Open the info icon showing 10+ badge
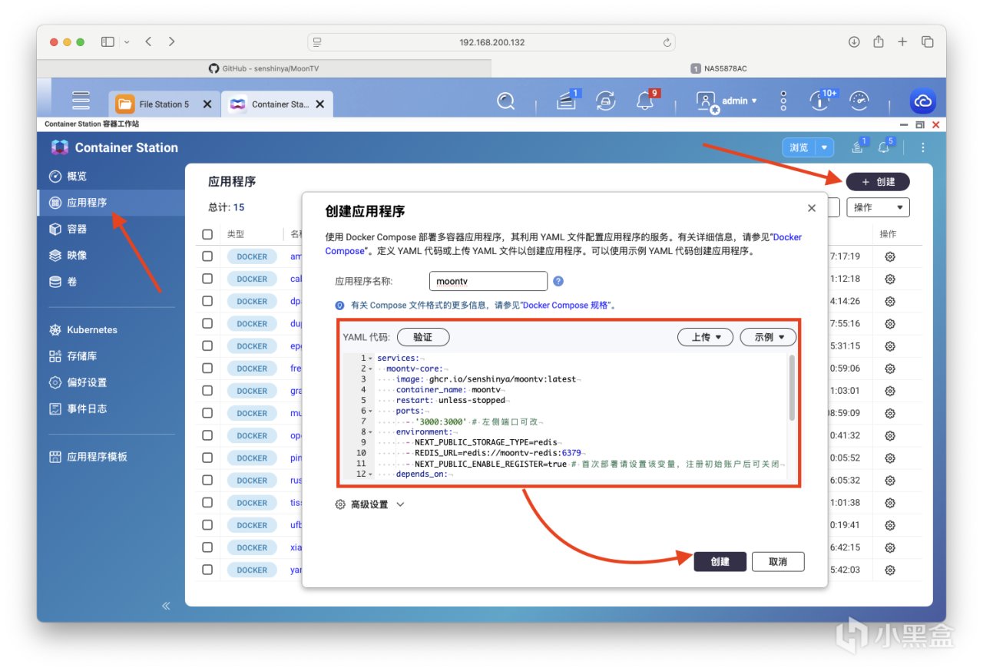The image size is (983, 671). pos(820,101)
